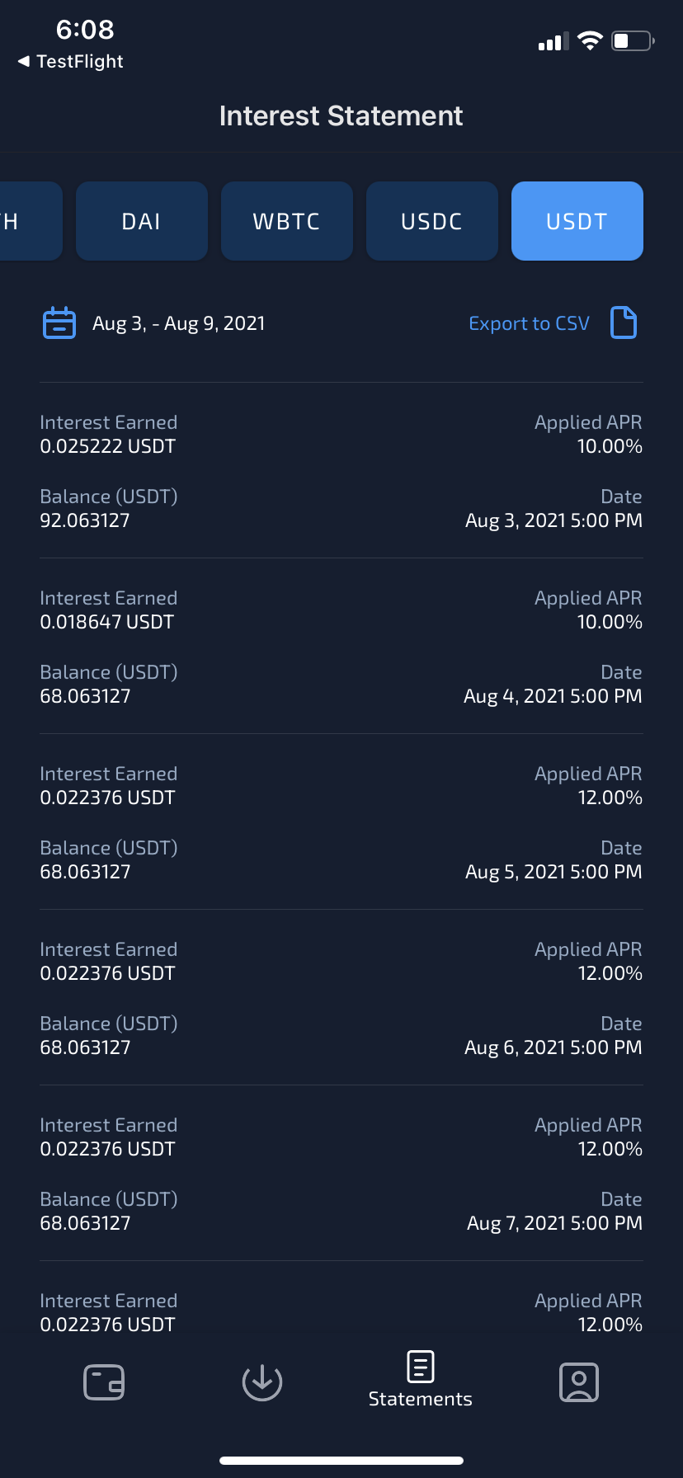Tap the Wi-Fi status icon

pos(590,41)
